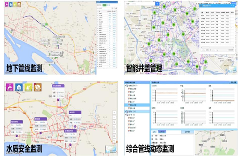Click the button at chart panel header right
The image size is (240, 159).
(233, 83)
